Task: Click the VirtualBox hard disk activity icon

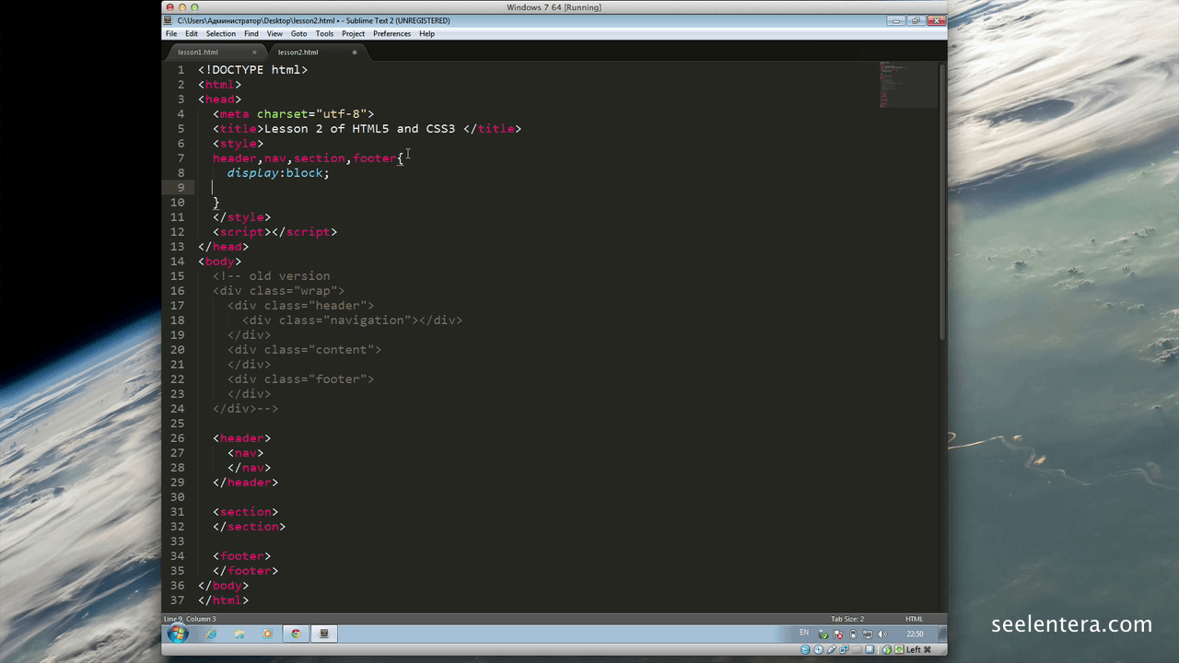Action: point(805,649)
